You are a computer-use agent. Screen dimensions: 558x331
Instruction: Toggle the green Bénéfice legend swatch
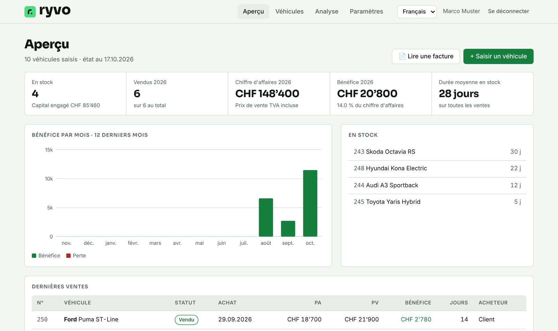(34, 256)
